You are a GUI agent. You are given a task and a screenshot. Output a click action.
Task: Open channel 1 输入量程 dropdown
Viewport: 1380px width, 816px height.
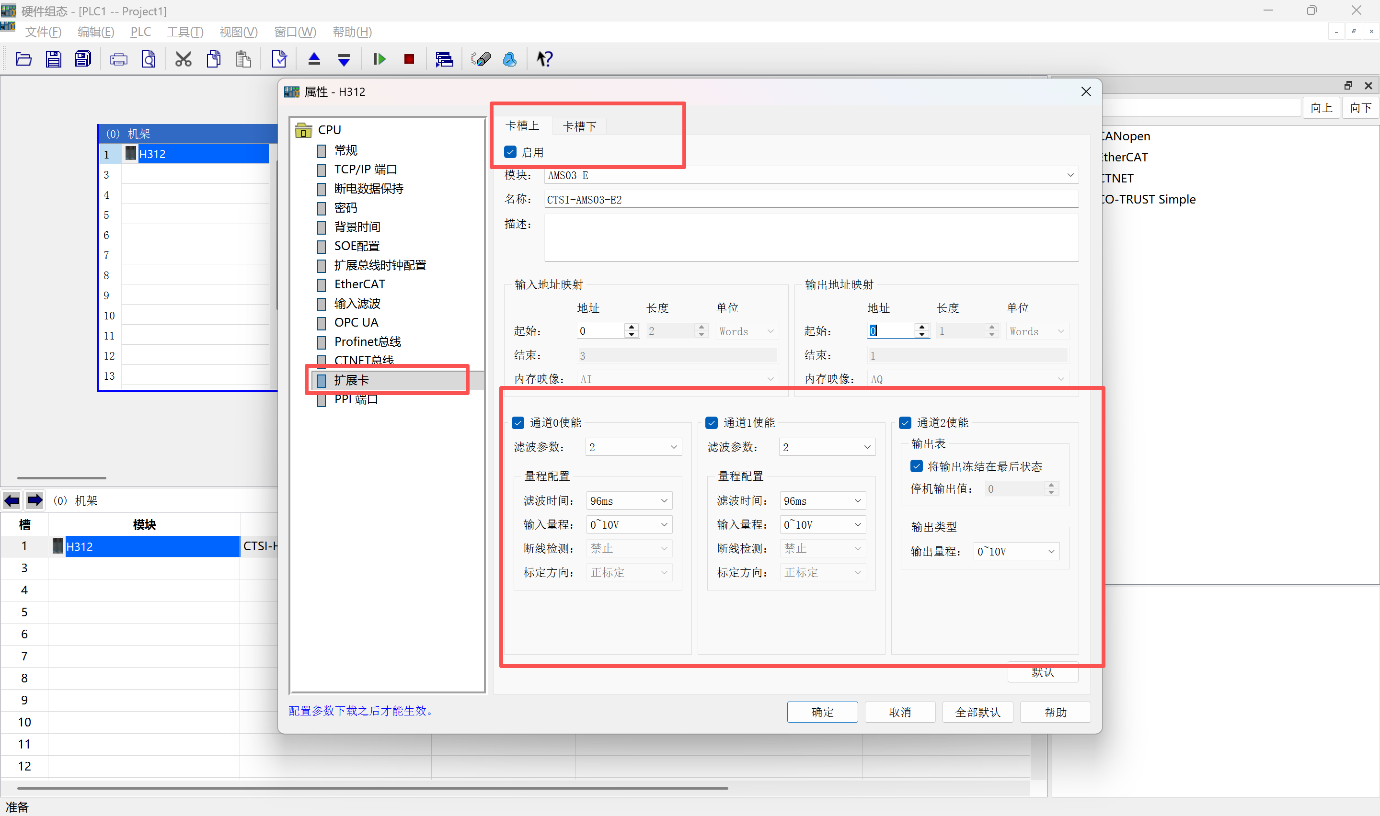tap(823, 524)
